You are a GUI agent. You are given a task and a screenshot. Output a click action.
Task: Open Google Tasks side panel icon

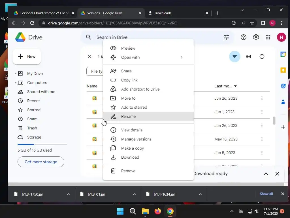point(283,86)
